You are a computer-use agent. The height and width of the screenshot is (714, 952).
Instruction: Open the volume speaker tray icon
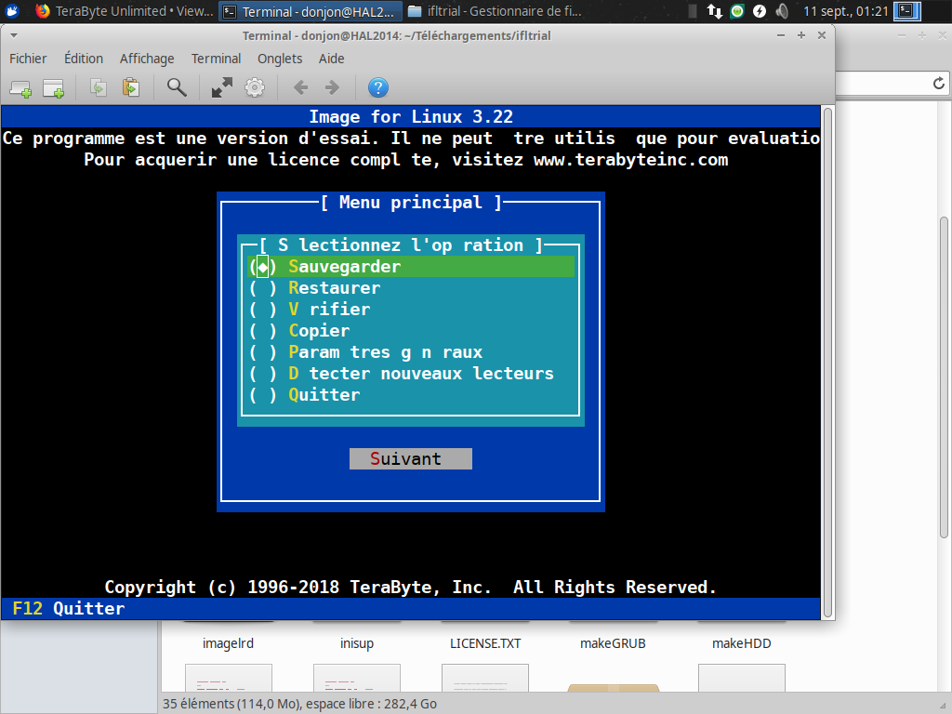[782, 11]
